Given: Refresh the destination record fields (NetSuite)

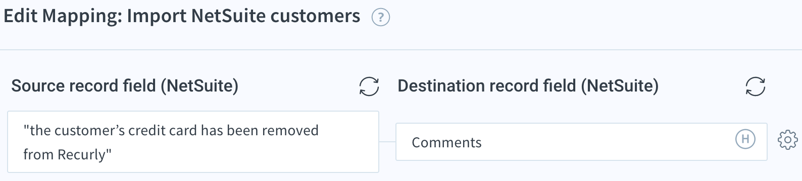Looking at the screenshot, I should [x=756, y=86].
